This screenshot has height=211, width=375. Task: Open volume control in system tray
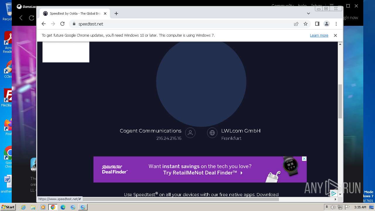(333, 207)
